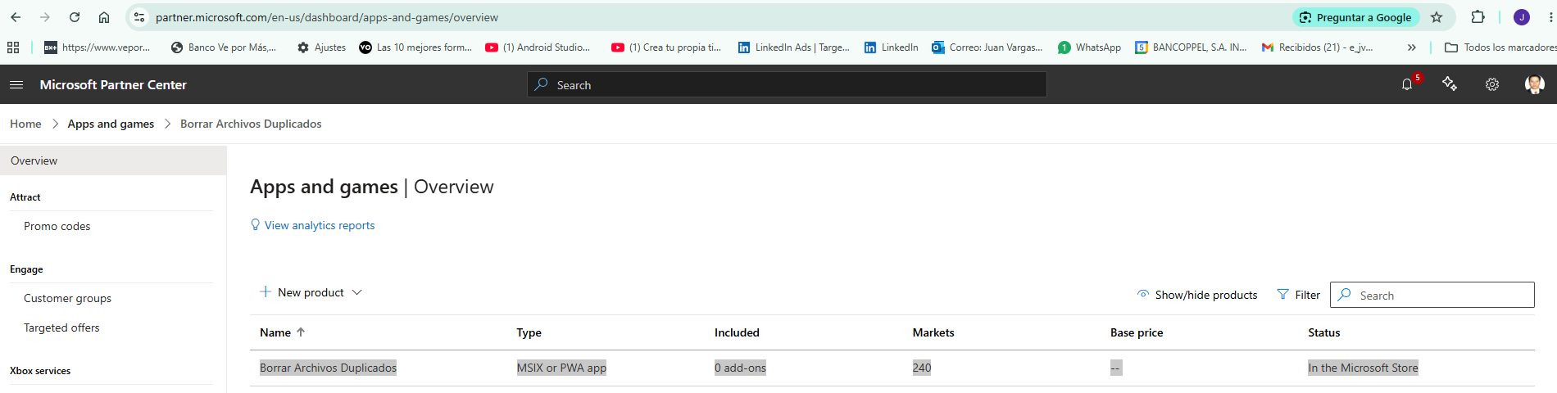Open the LinkedIn bookmark
This screenshot has height=393, width=1557.
(x=892, y=47)
